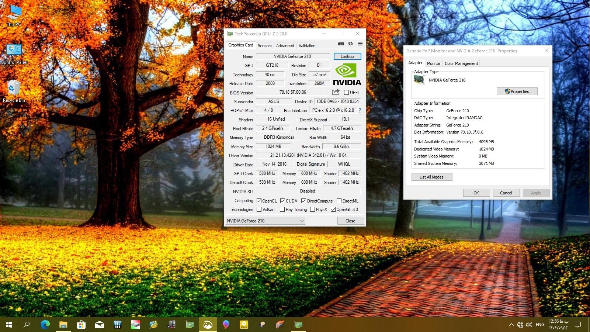Image resolution: width=590 pixels, height=332 pixels.
Task: Click the BIOS Version field
Action: (292, 93)
